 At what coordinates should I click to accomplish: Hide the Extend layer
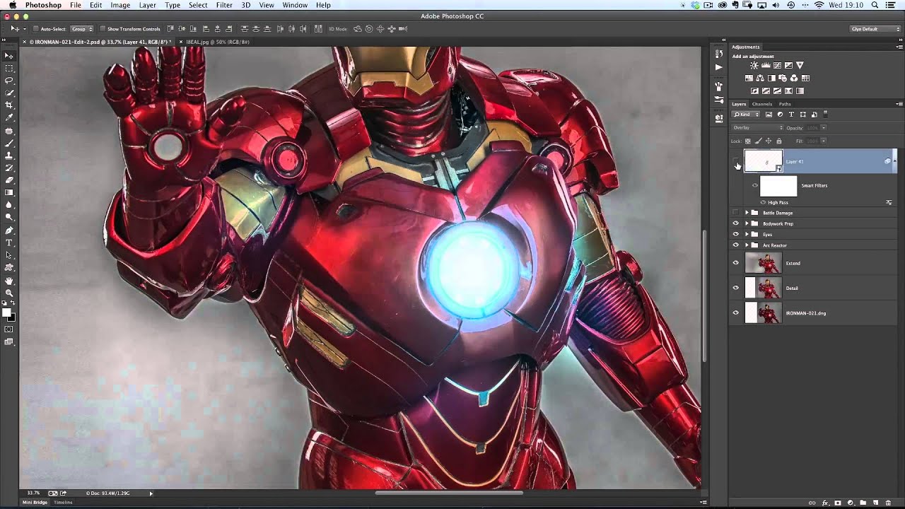pyautogui.click(x=736, y=263)
